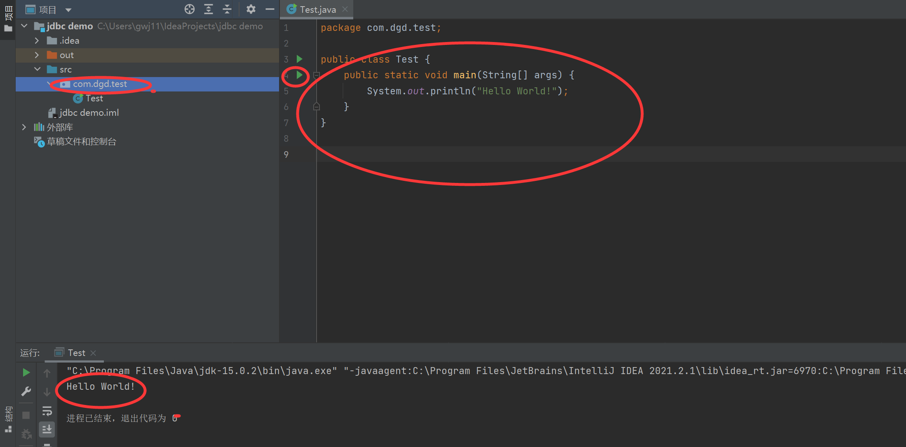Click the collapse all icon in project toolbar
906x447 pixels.
click(x=227, y=9)
